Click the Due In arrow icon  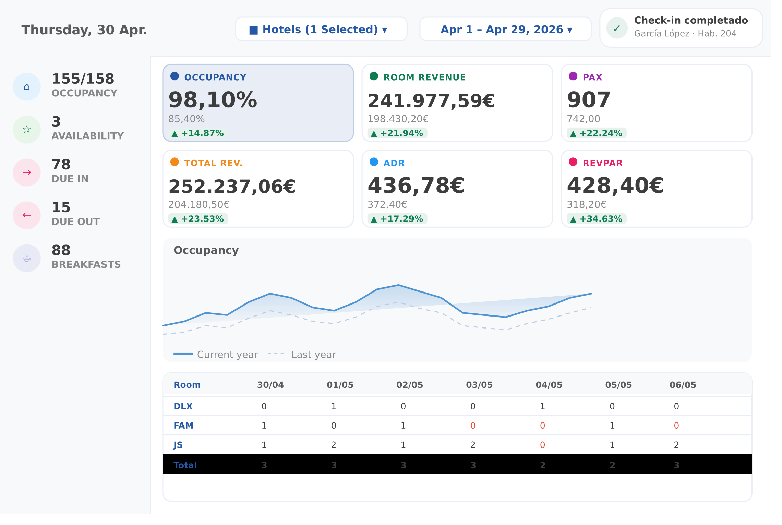(x=27, y=172)
